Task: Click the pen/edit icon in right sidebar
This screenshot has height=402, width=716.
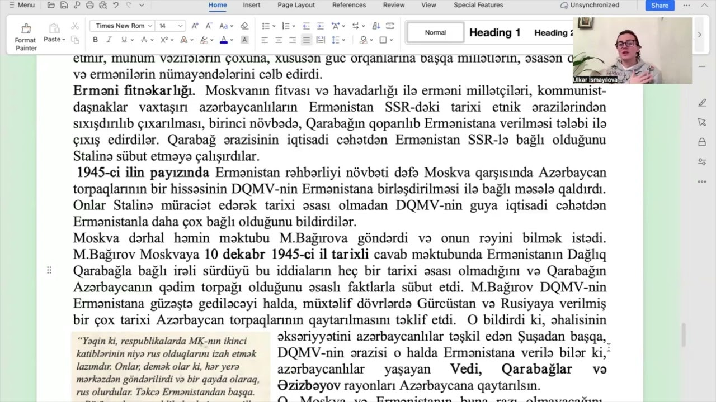Action: [x=702, y=103]
